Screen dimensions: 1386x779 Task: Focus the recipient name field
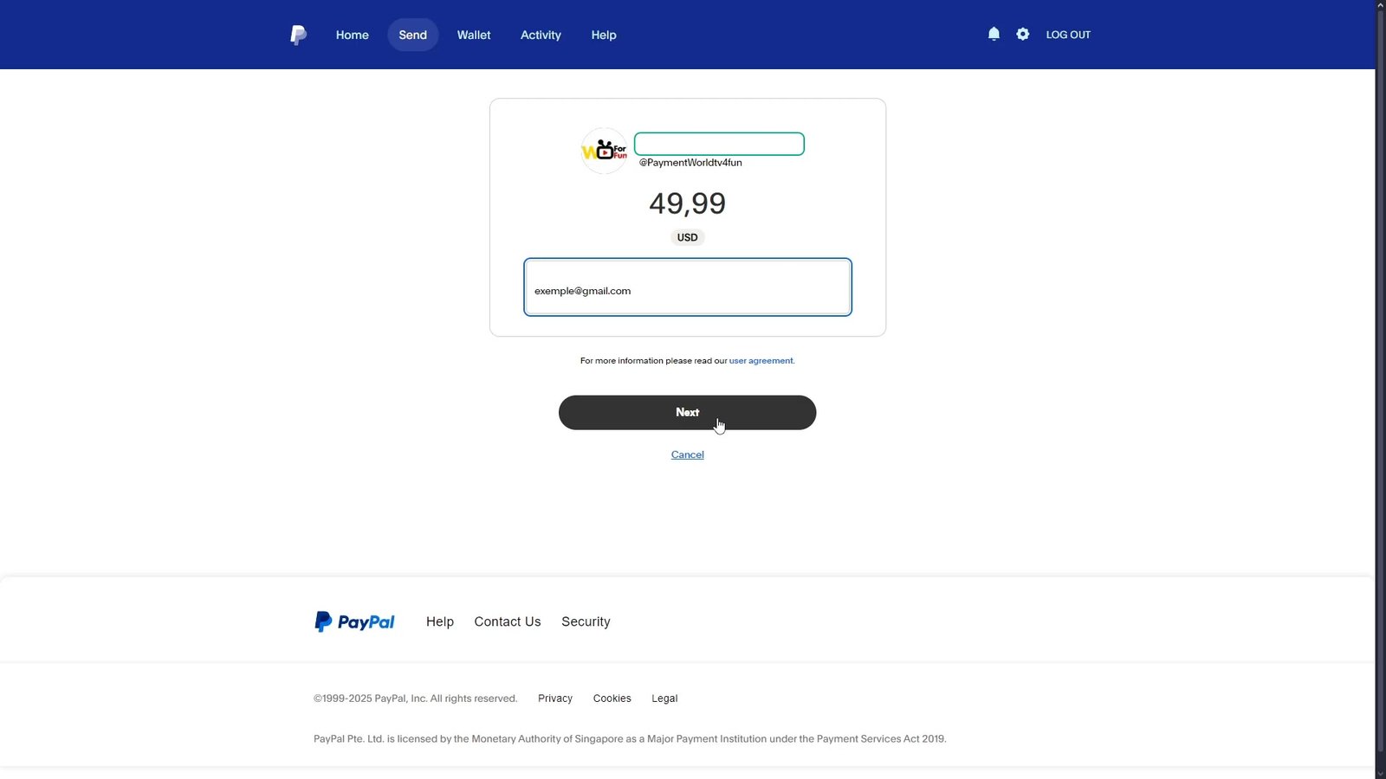pyautogui.click(x=719, y=144)
